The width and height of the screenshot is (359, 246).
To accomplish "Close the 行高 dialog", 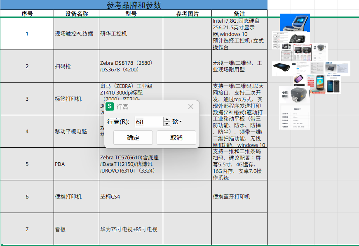I will tap(191, 106).
